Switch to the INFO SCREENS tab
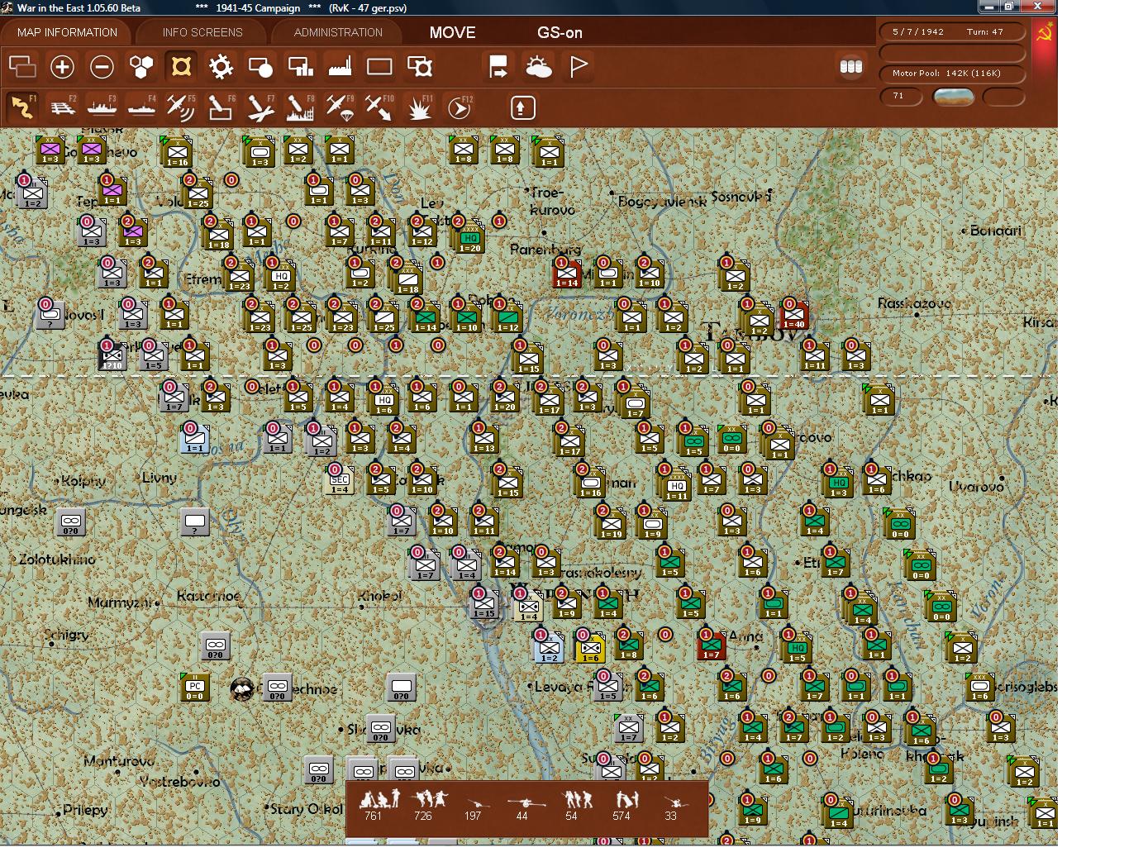1143x857 pixels. pyautogui.click(x=202, y=32)
